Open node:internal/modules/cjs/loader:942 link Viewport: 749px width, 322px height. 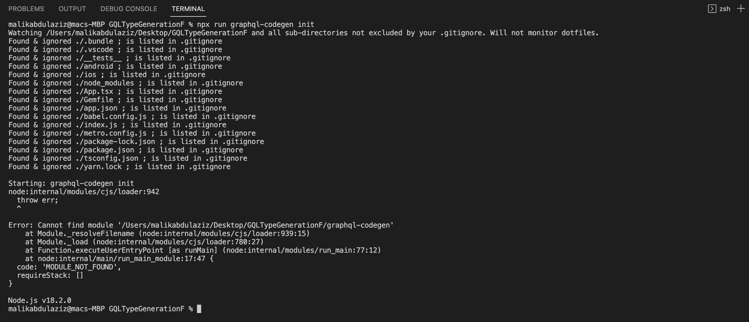click(84, 192)
